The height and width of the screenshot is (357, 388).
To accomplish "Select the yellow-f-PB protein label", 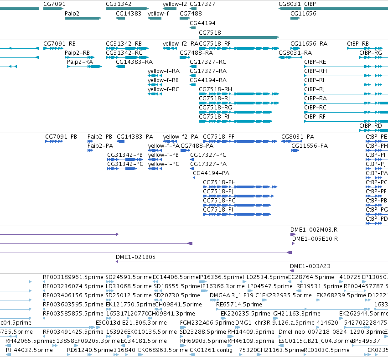I will 163,155.
